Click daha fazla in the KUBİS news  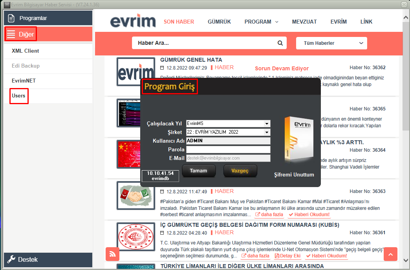pyautogui.click(x=255, y=256)
